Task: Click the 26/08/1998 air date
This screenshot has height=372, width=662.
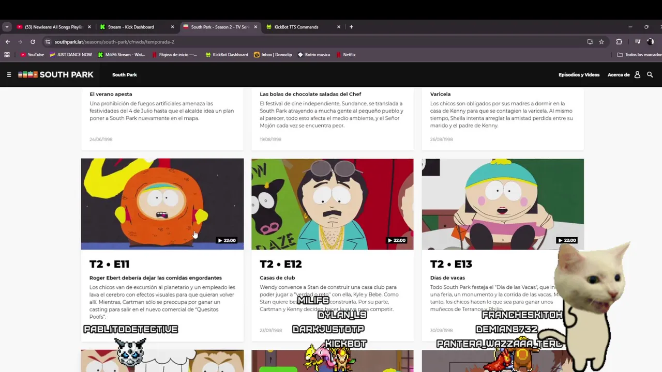Action: tap(441, 139)
